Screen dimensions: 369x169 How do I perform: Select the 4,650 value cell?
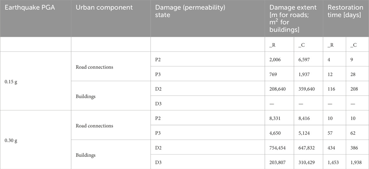pos(275,133)
